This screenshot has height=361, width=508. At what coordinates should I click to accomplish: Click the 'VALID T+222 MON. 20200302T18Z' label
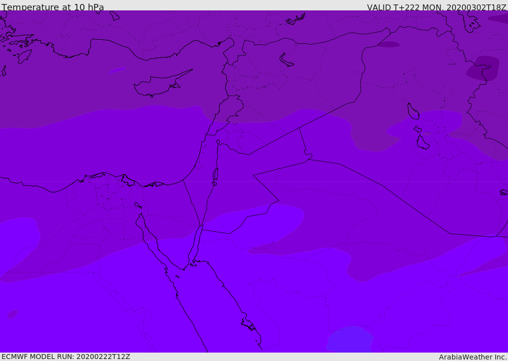click(x=437, y=7)
